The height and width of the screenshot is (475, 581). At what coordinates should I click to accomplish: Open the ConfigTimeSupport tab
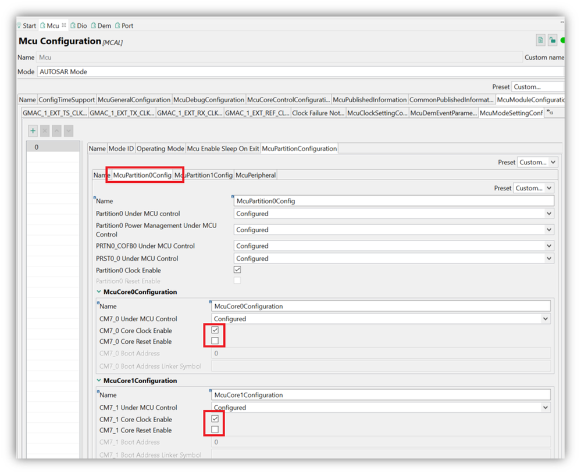coord(67,99)
